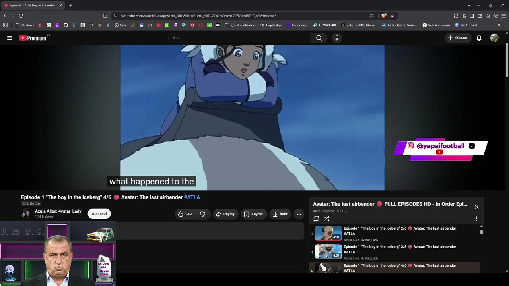Play playlist thumbnail for episode 3/6
509x286 pixels.
(x=328, y=252)
